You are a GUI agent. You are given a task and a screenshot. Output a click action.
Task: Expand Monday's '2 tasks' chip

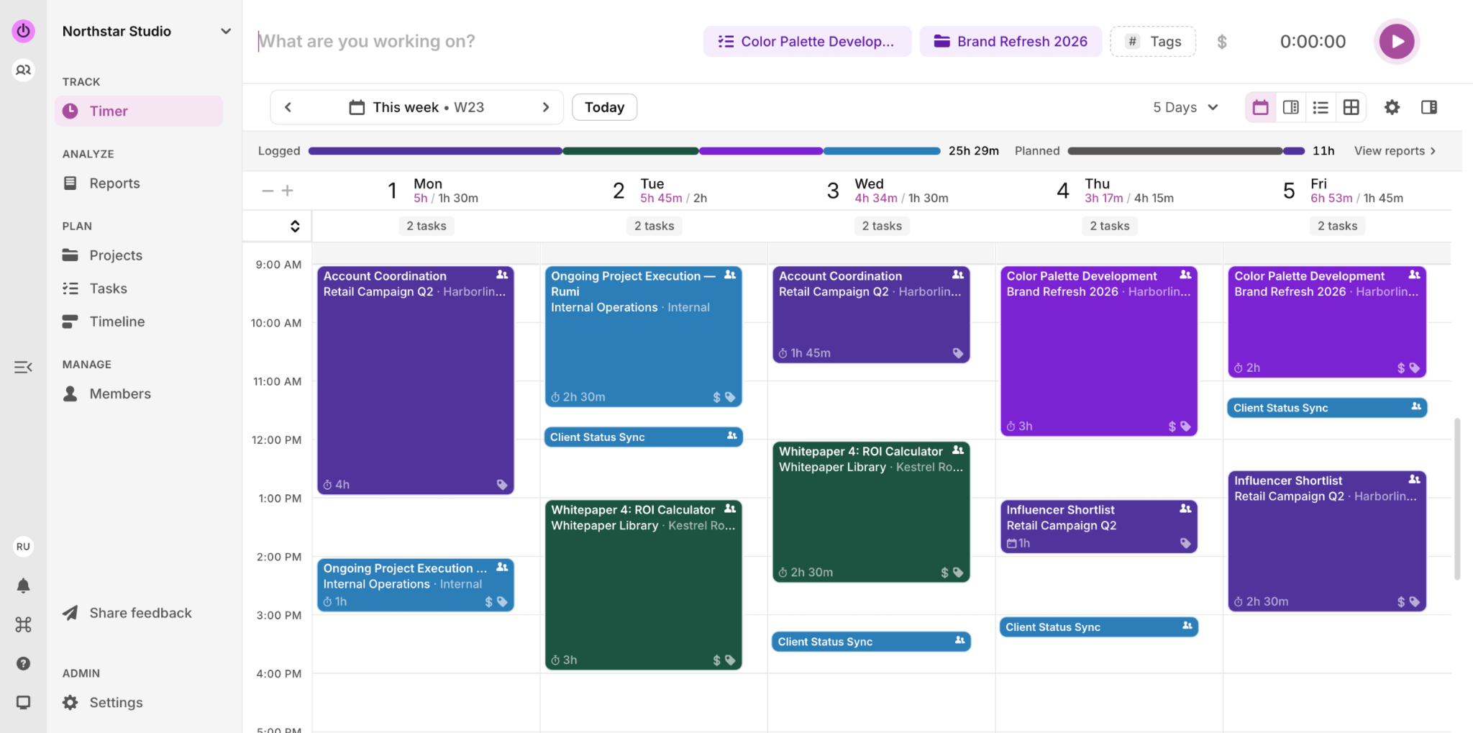[427, 226]
